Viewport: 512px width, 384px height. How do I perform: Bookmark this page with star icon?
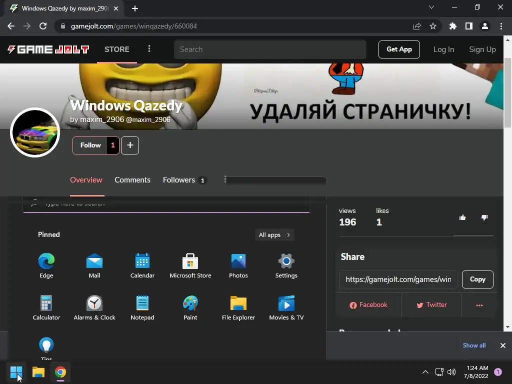433,26
